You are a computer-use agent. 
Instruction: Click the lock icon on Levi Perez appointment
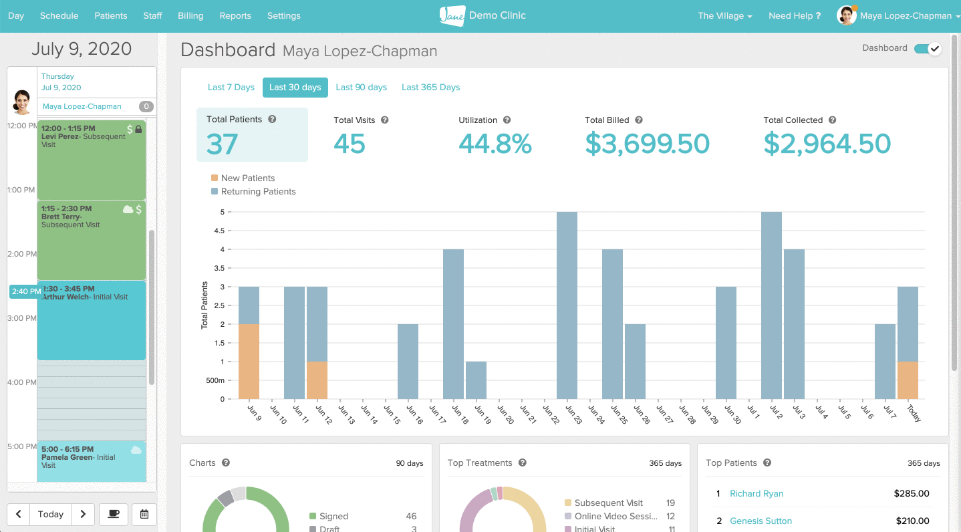[139, 129]
